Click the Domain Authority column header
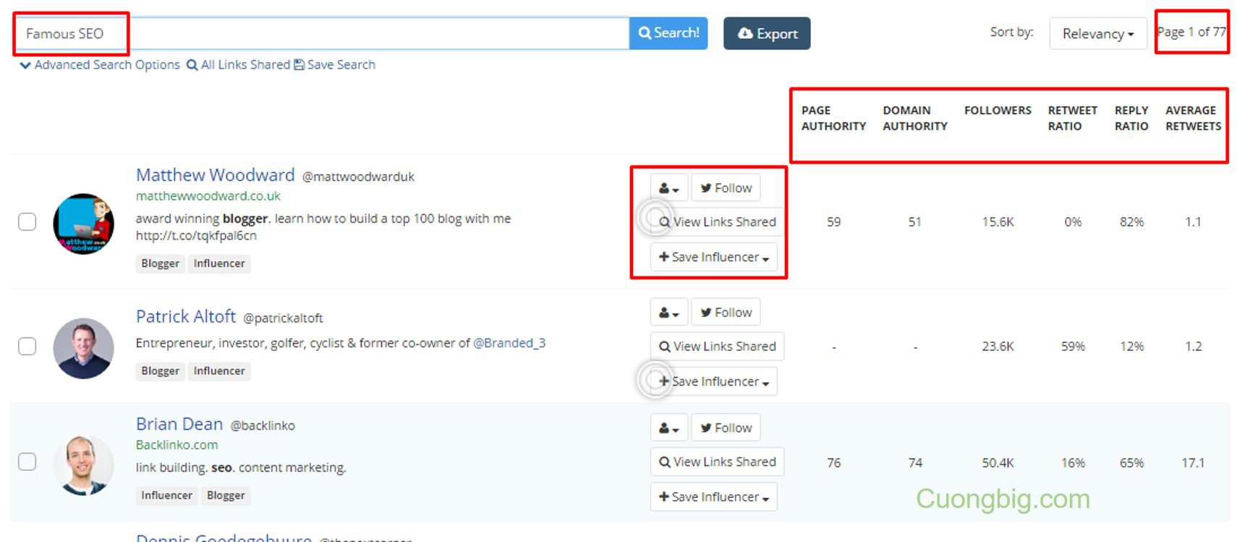The width and height of the screenshot is (1237, 542). pos(915,118)
